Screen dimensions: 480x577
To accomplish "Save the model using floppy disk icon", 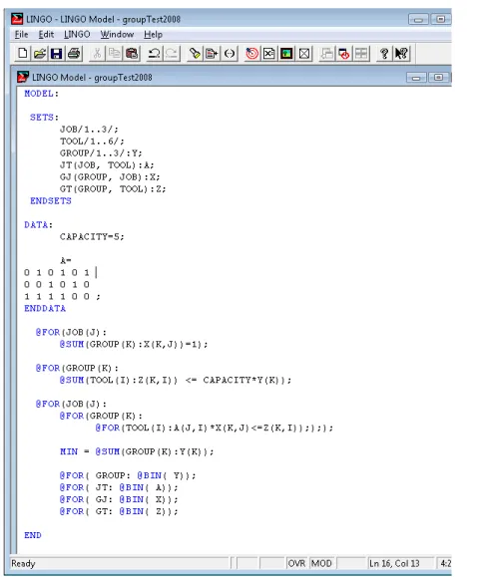I will [56, 54].
